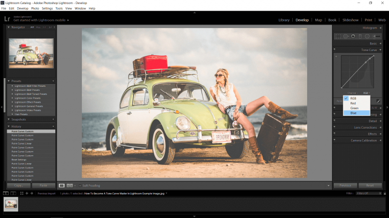
Task: Add a new preset with plus icon
Action: coord(53,81)
